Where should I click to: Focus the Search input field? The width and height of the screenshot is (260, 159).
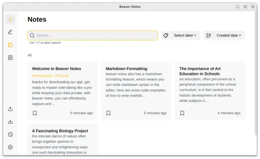[x=92, y=35]
